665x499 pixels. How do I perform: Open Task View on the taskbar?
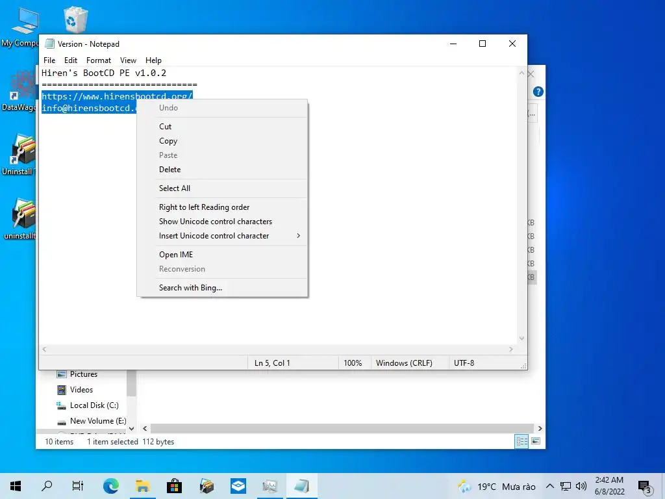click(78, 486)
